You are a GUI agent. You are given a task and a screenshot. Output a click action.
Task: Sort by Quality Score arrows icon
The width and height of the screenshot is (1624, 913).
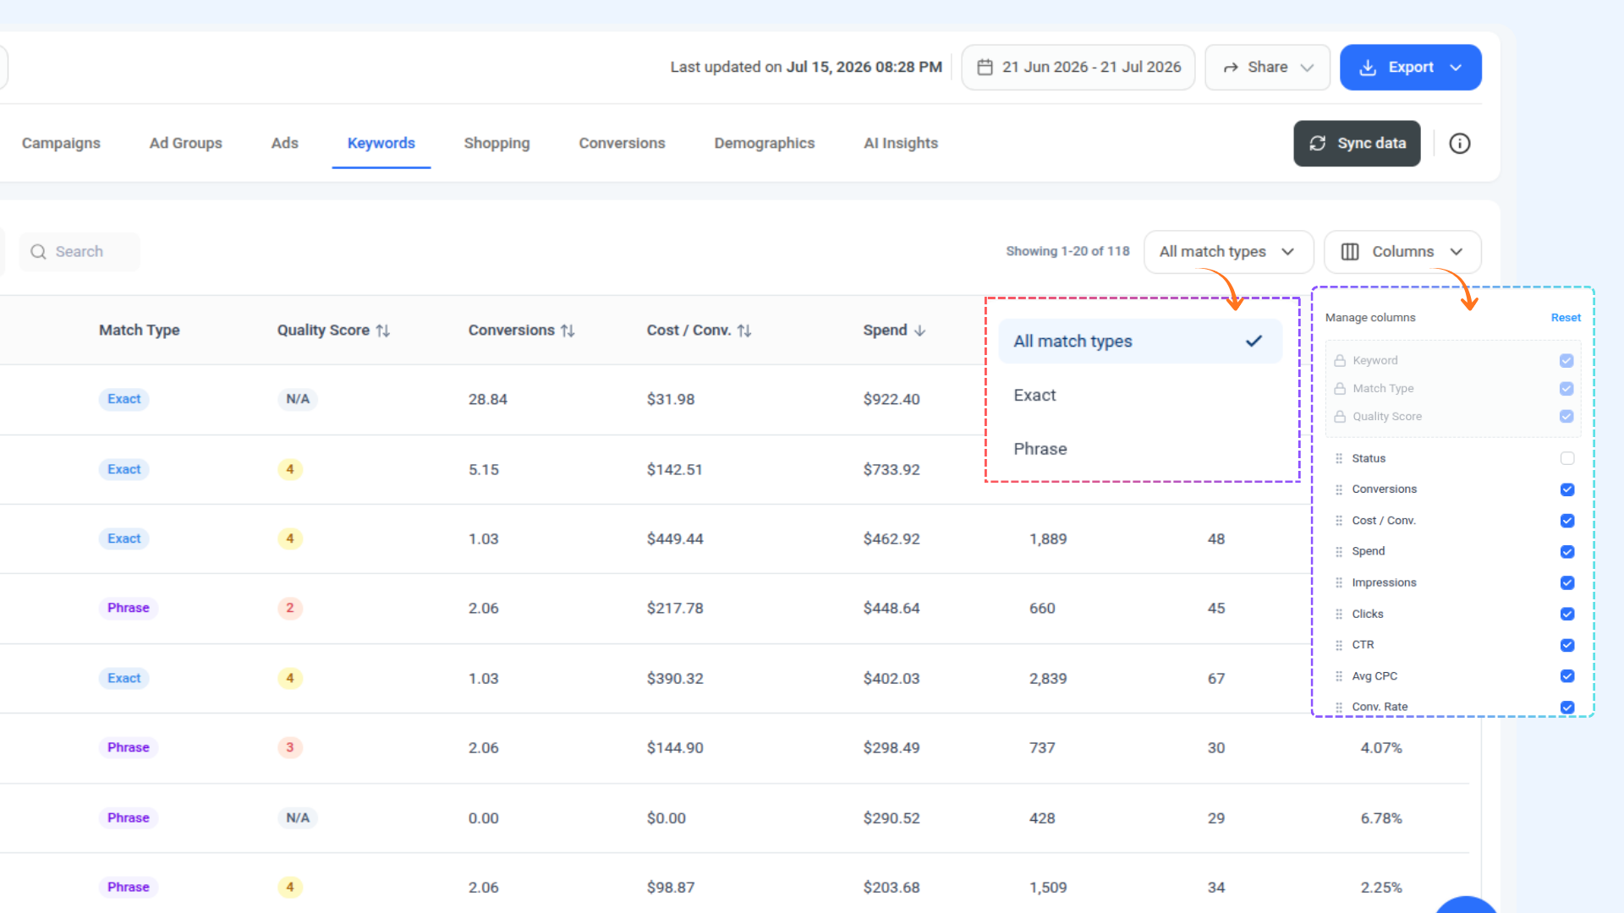[383, 331]
